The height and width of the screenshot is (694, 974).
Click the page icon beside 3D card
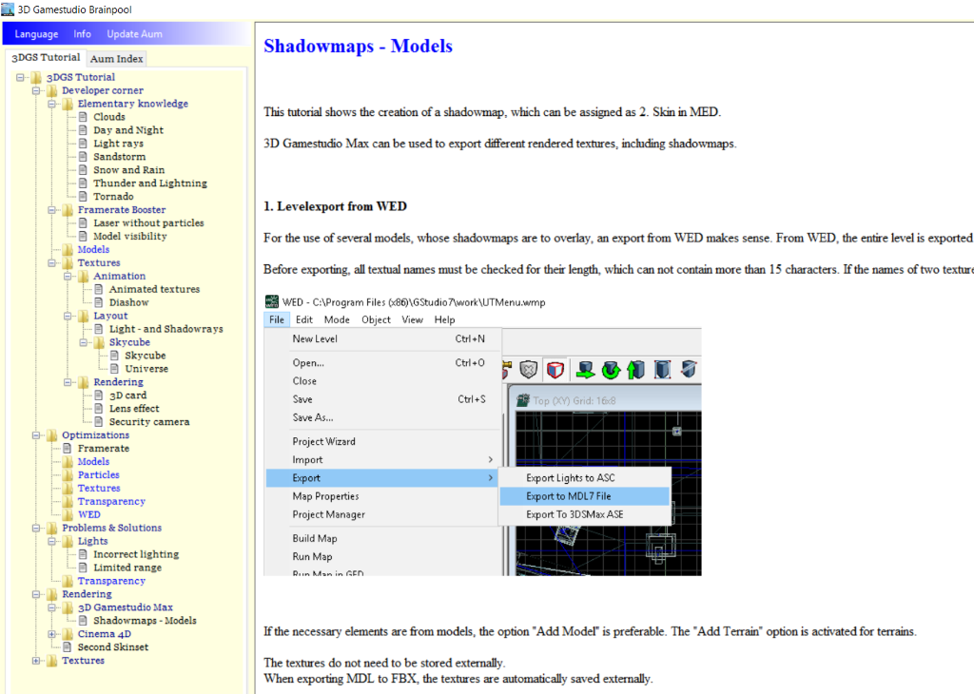[98, 395]
